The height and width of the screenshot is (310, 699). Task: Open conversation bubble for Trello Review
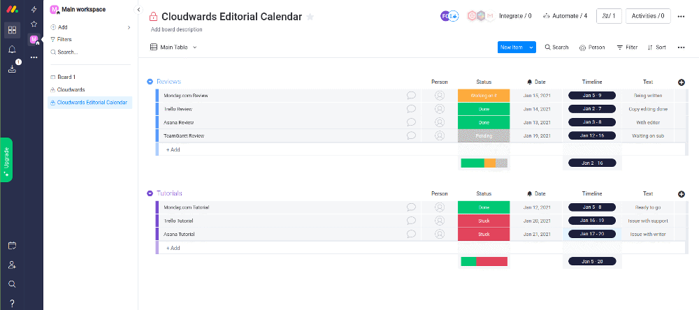[411, 109]
